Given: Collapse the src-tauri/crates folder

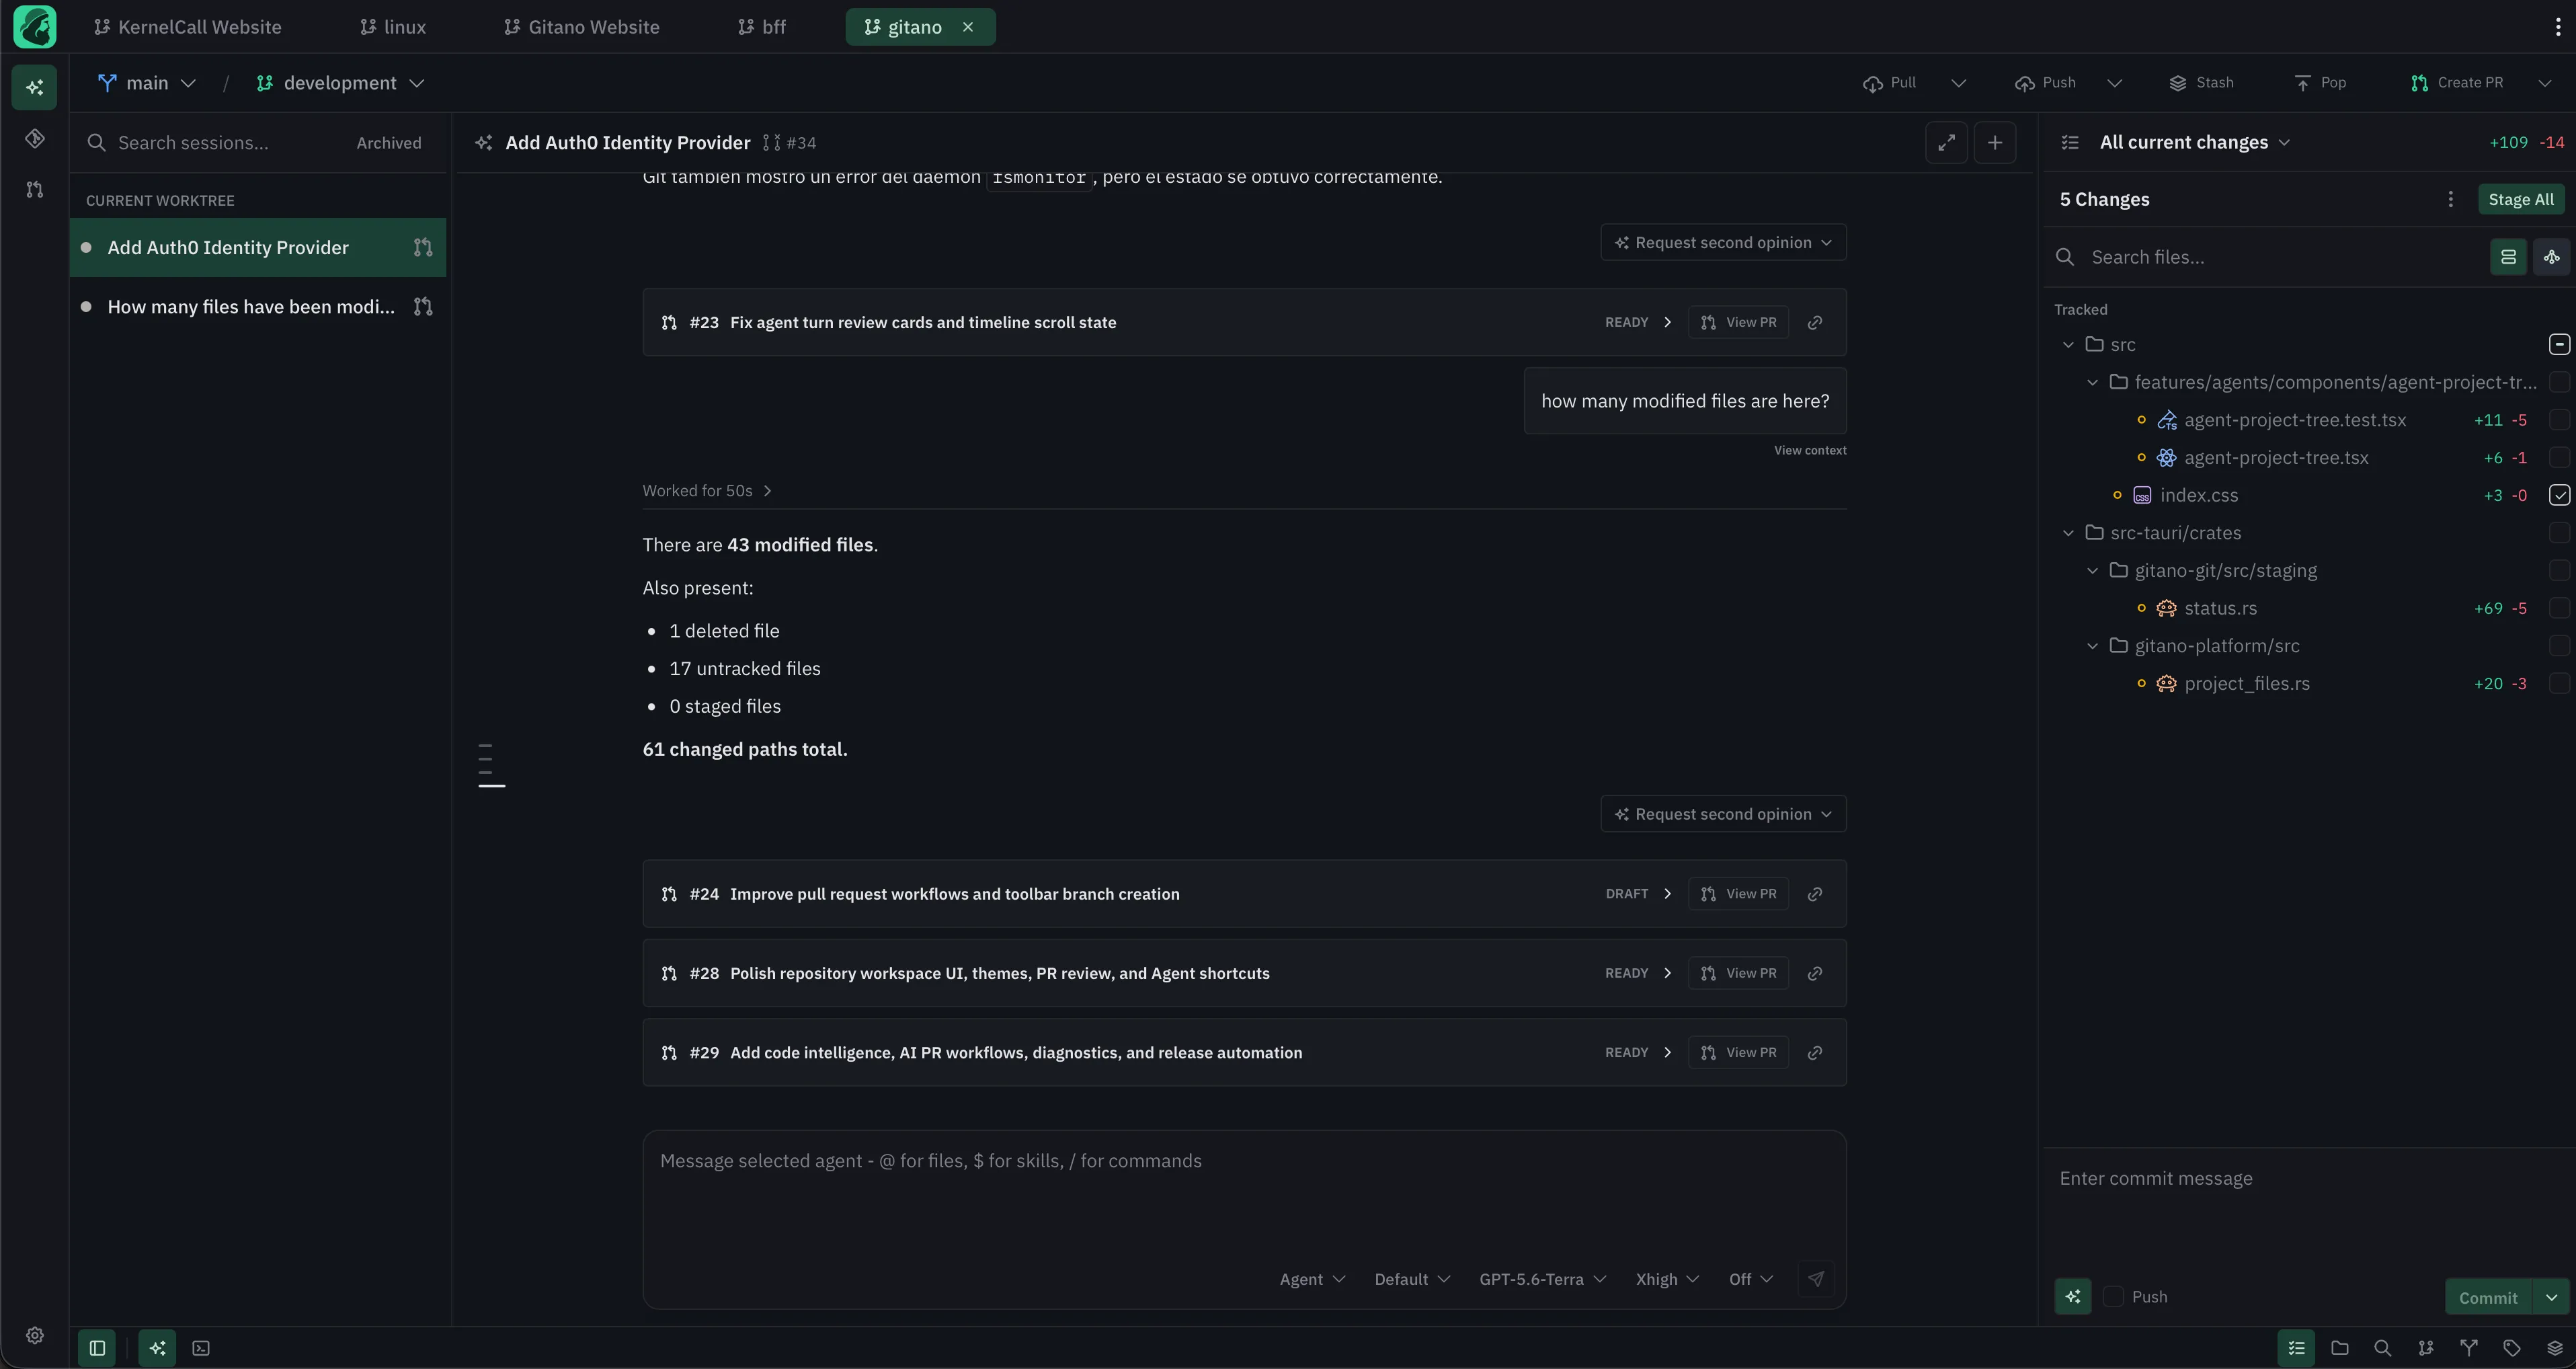Looking at the screenshot, I should pos(2068,533).
